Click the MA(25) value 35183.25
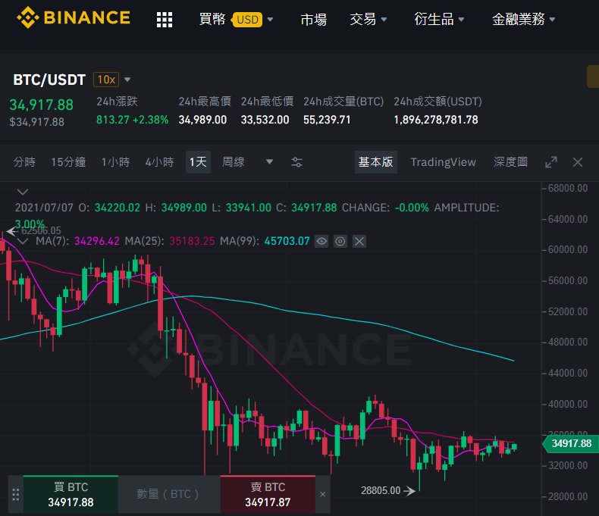 coord(192,241)
